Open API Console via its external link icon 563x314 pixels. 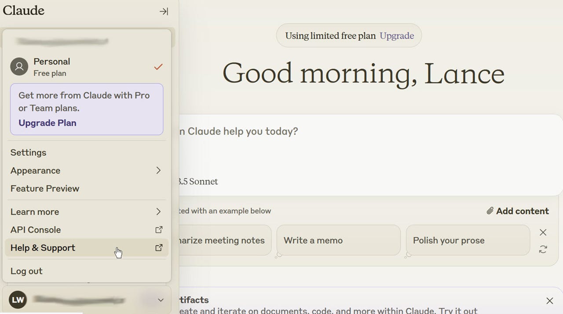point(159,230)
